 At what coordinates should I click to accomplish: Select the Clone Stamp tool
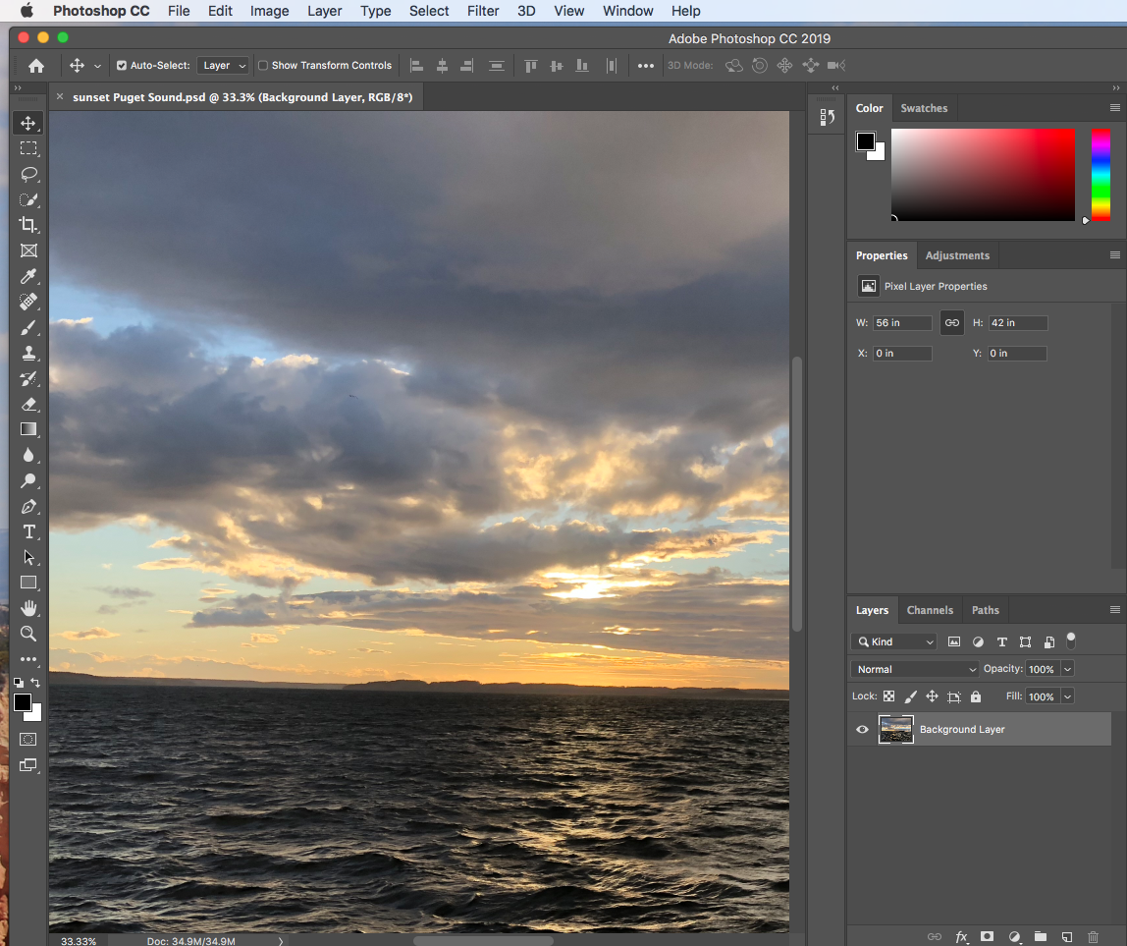[28, 353]
